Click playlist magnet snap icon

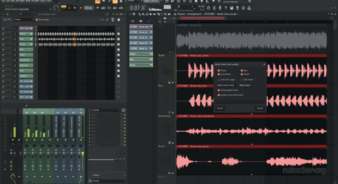click(134, 14)
